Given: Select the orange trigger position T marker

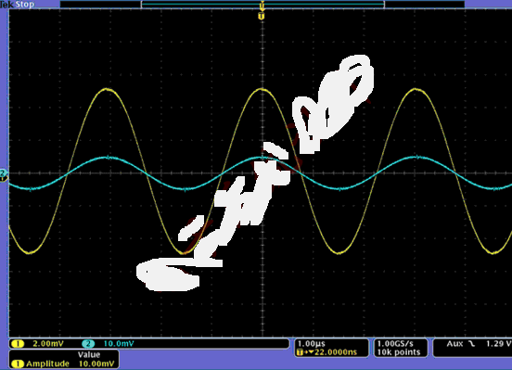Looking at the screenshot, I should pyautogui.click(x=262, y=16).
